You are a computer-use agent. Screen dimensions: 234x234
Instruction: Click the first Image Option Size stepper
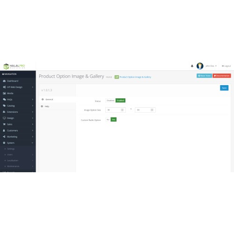(x=122, y=110)
